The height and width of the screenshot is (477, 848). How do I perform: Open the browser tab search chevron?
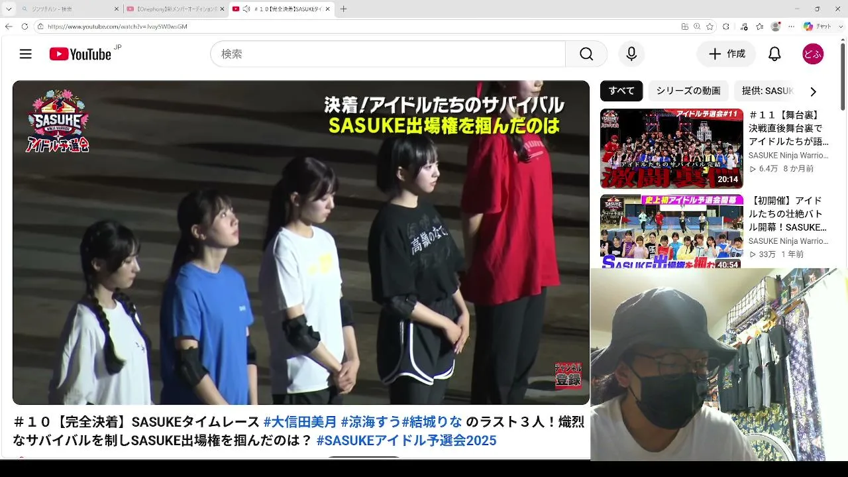coord(9,9)
